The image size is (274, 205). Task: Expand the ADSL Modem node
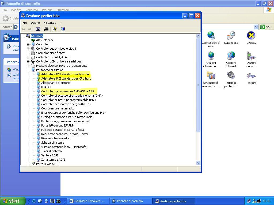coord(28,40)
